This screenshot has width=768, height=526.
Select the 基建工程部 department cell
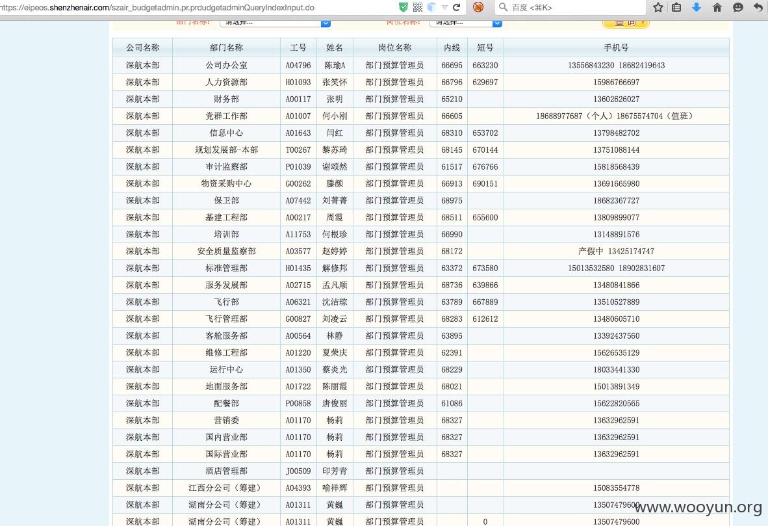(226, 218)
